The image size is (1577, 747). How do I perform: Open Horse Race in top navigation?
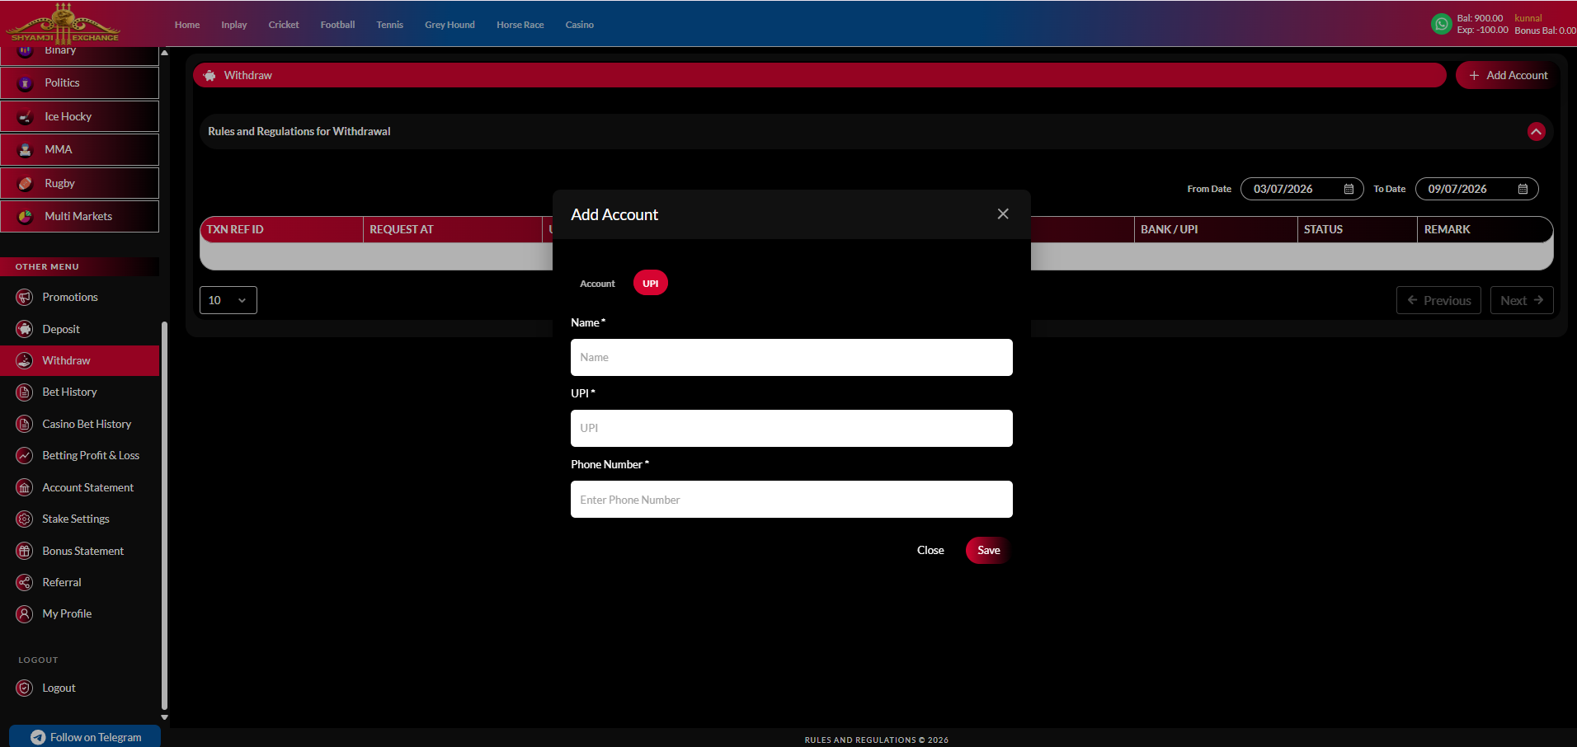point(520,25)
